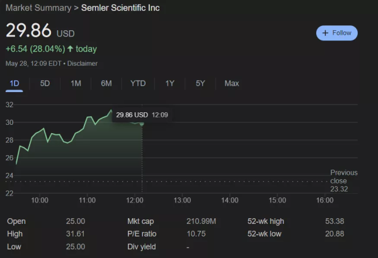Click the plus icon on Follow button
This screenshot has width=378, height=258.
[x=325, y=33]
